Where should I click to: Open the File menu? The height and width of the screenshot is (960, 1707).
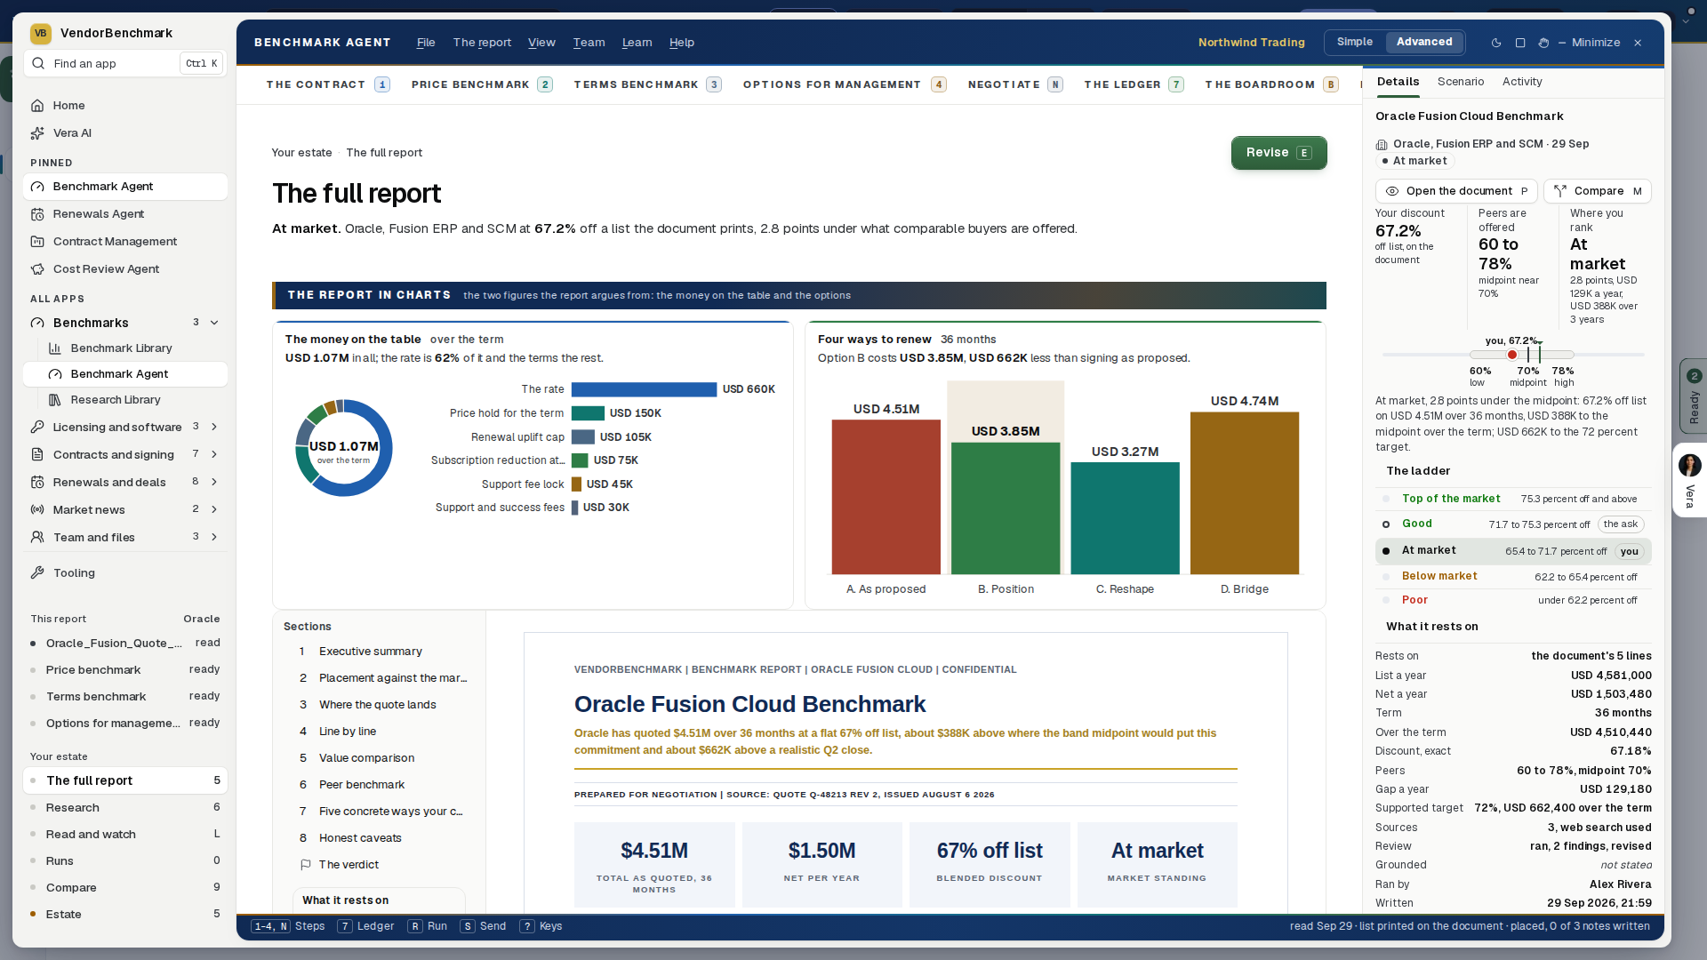click(426, 43)
